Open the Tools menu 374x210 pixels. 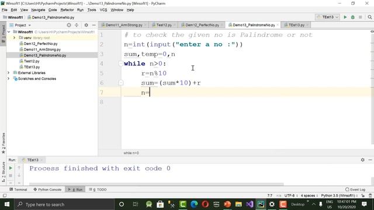[92, 10]
